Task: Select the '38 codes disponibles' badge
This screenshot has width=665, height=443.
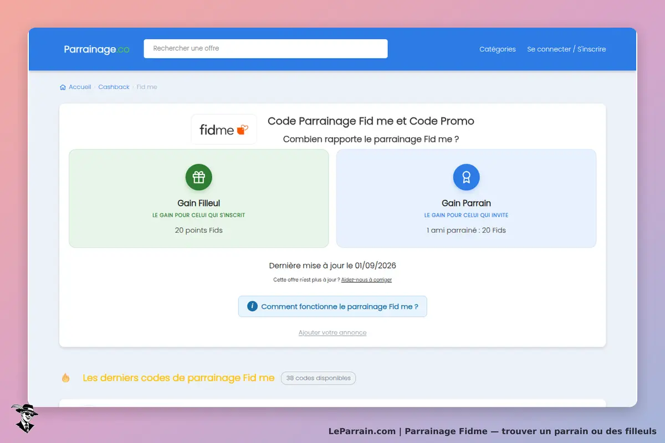Action: [x=318, y=378]
